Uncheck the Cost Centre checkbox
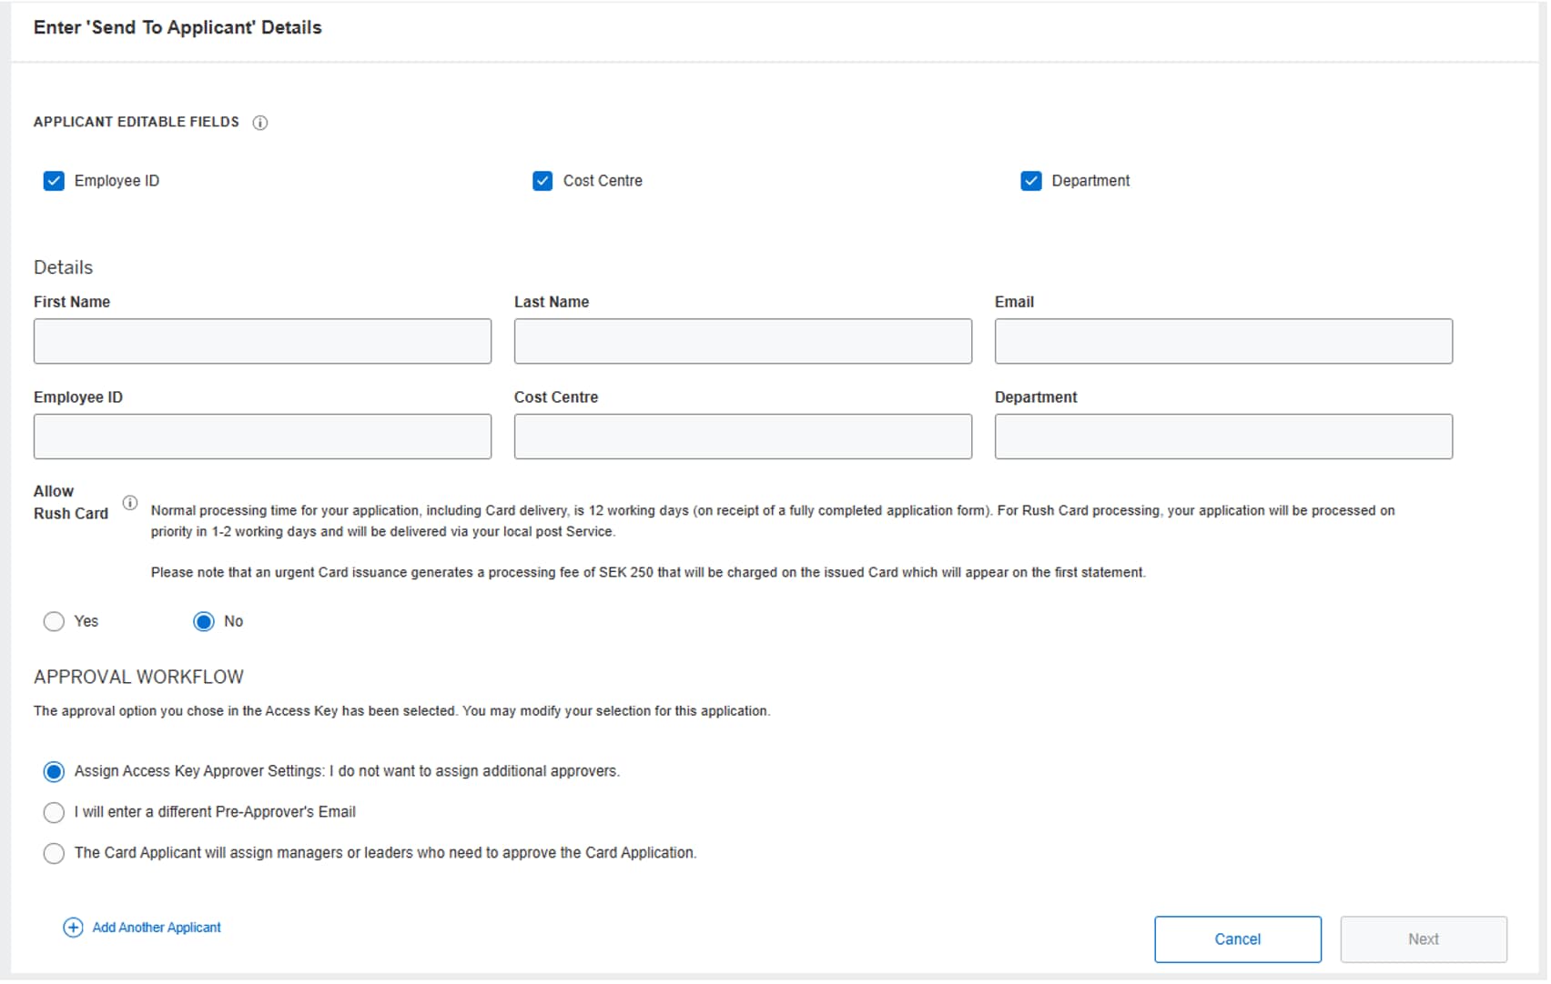 click(542, 181)
